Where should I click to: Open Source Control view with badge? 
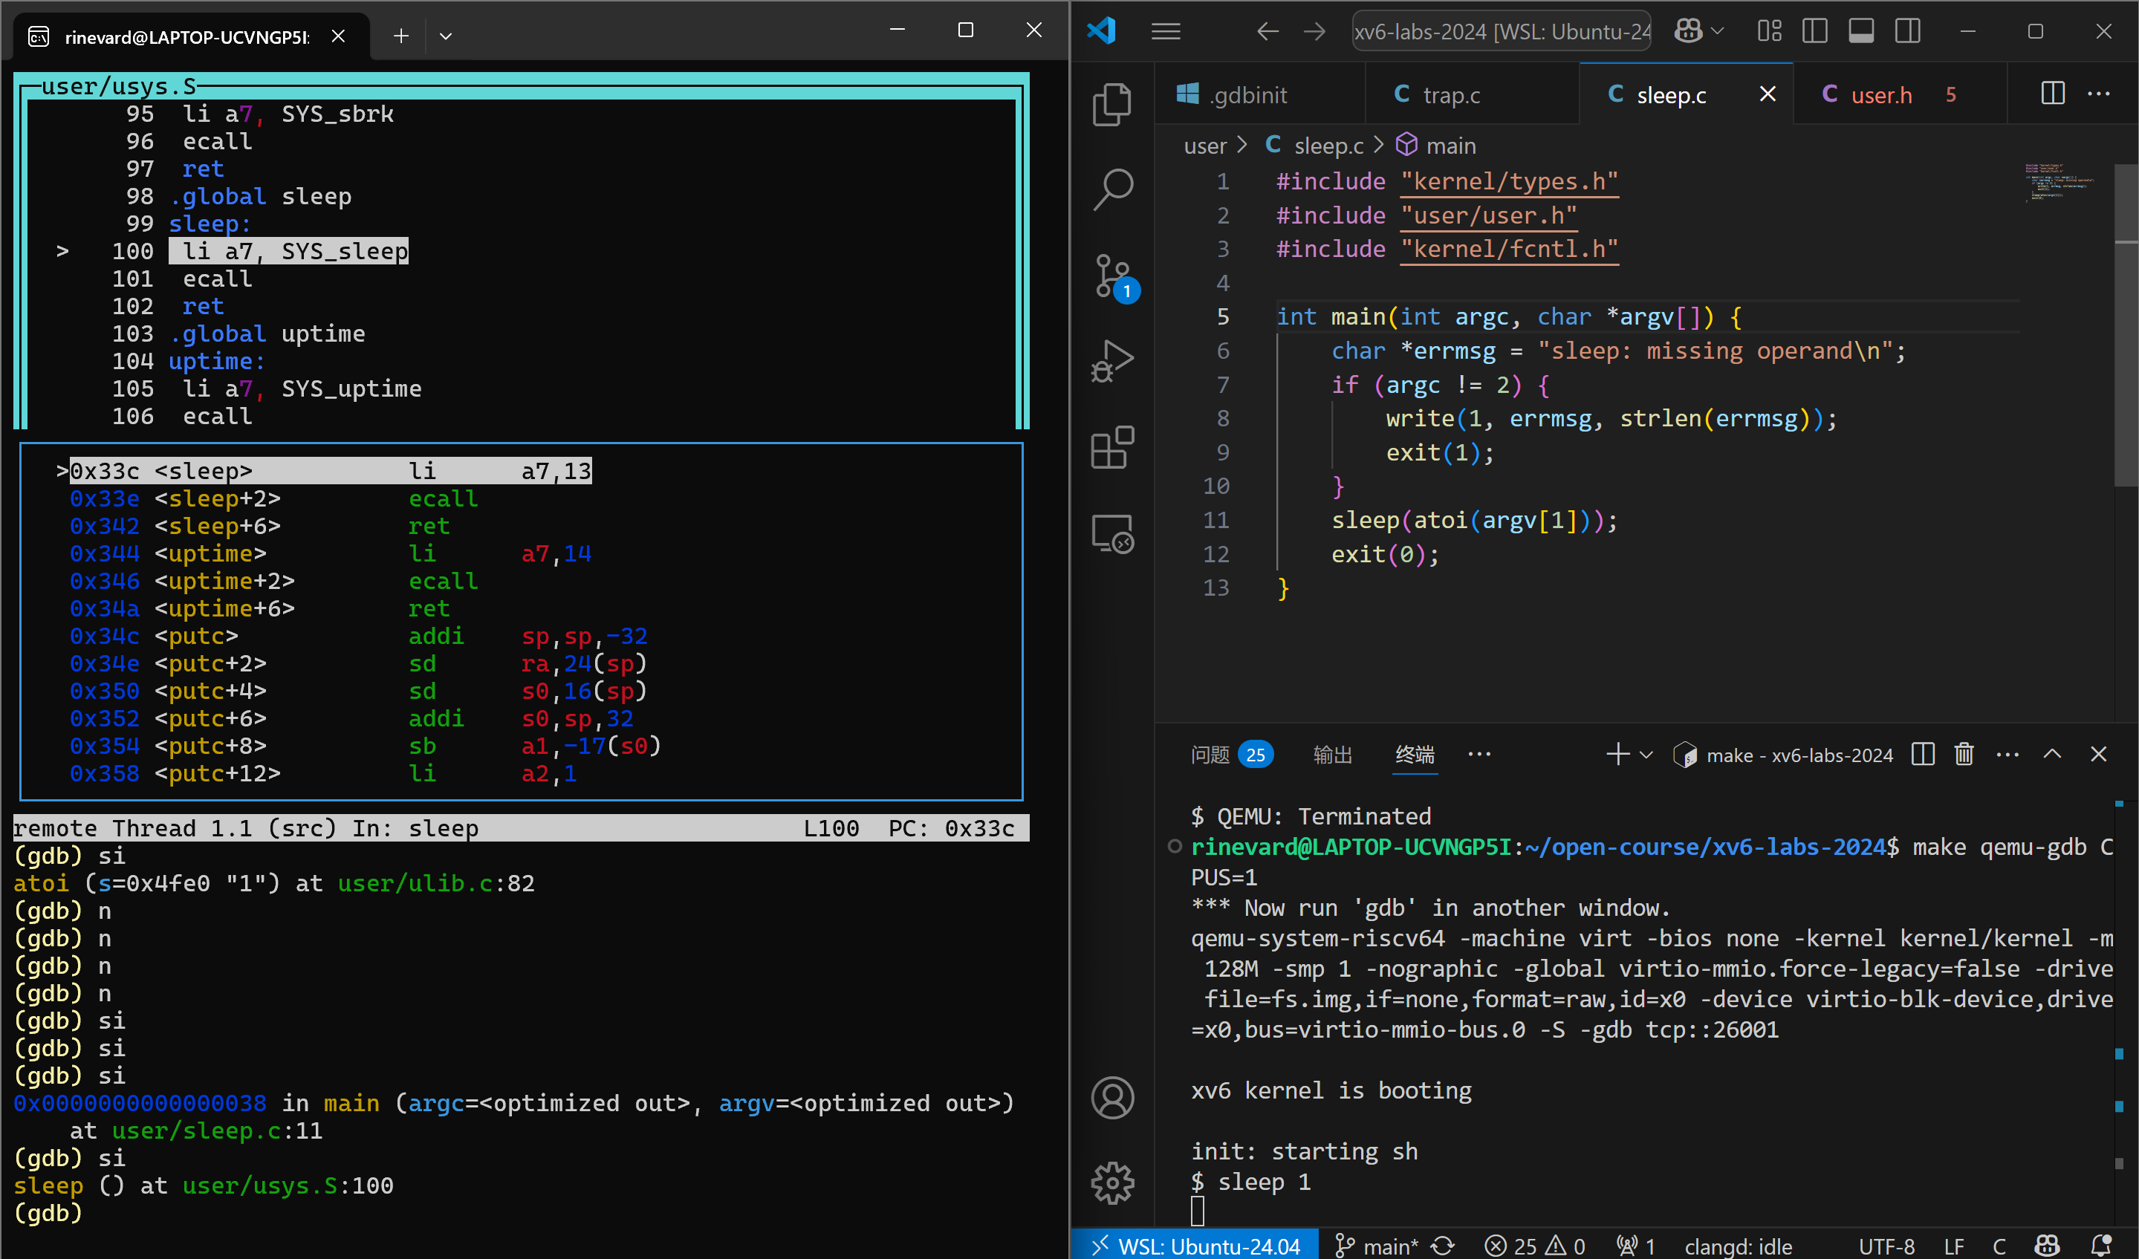(1111, 276)
